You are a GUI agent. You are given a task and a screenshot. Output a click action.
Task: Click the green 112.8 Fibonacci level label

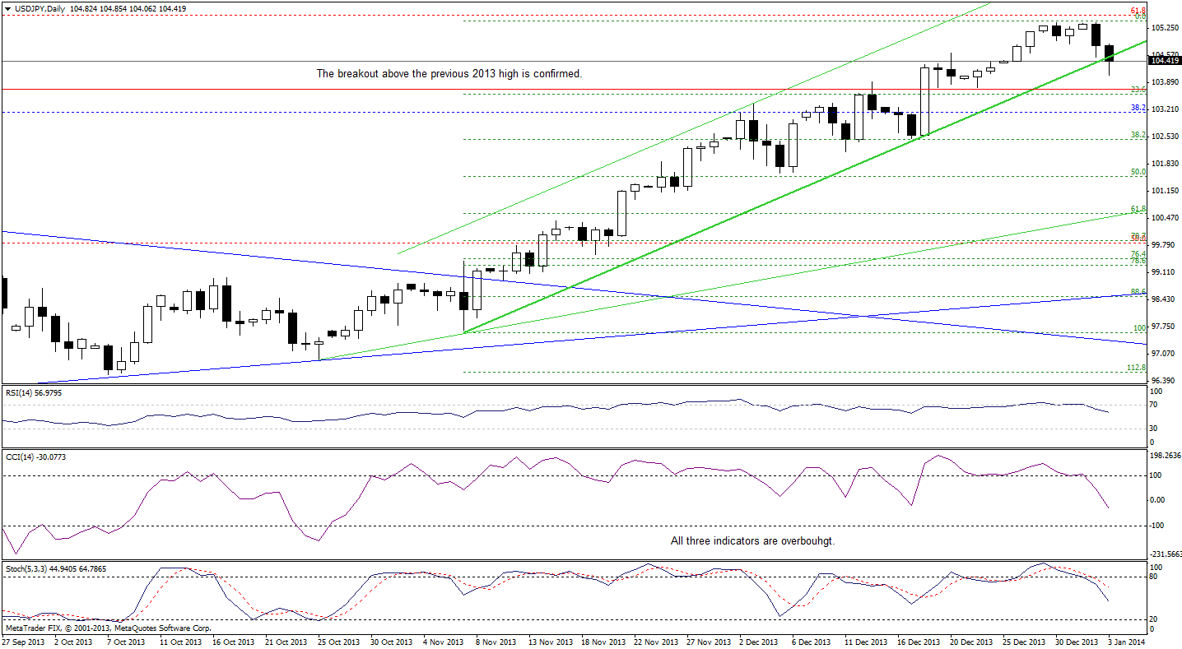coord(1137,368)
